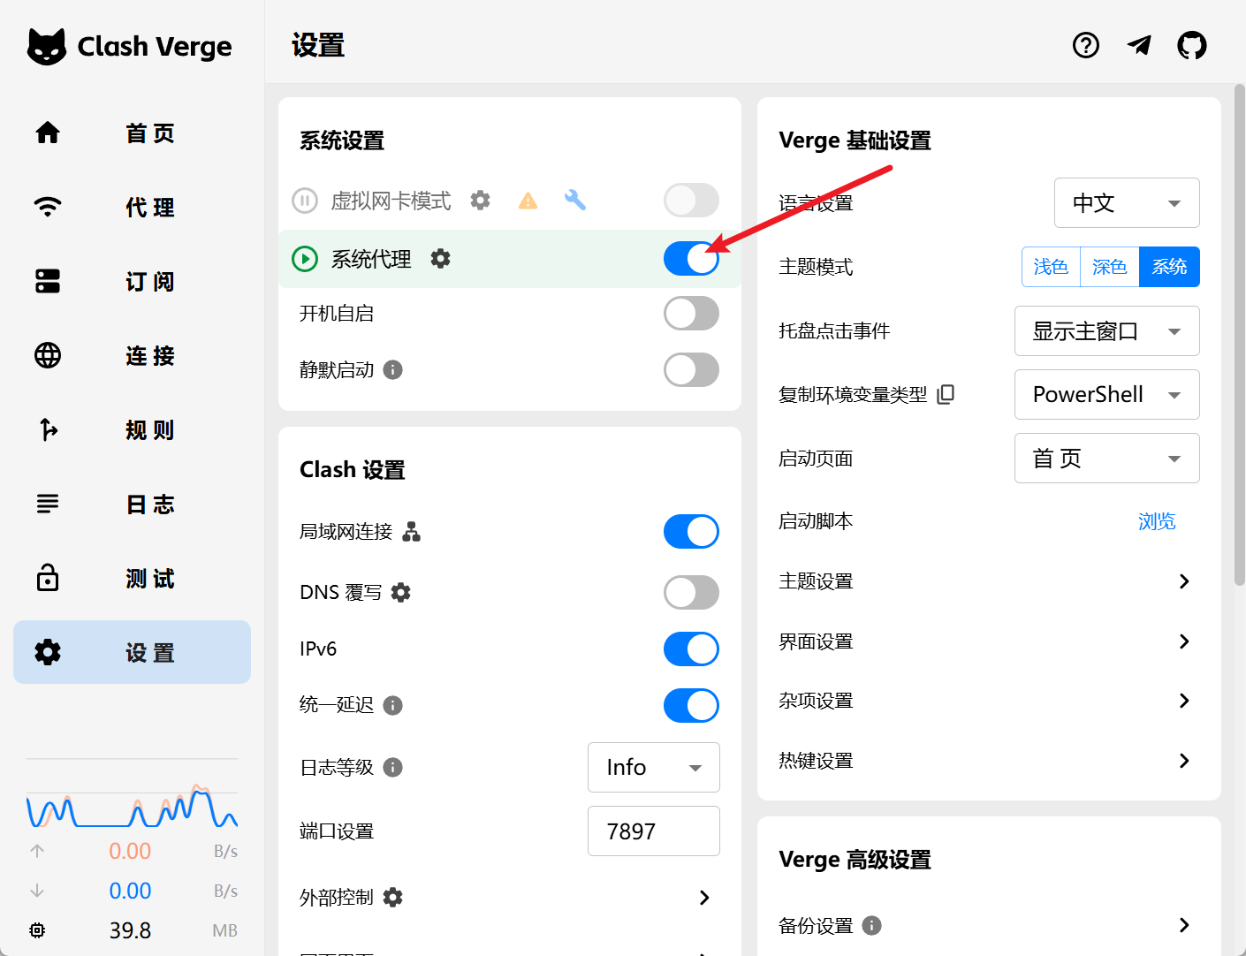Open the tray click event dropdown 显示主窗口

click(1107, 331)
